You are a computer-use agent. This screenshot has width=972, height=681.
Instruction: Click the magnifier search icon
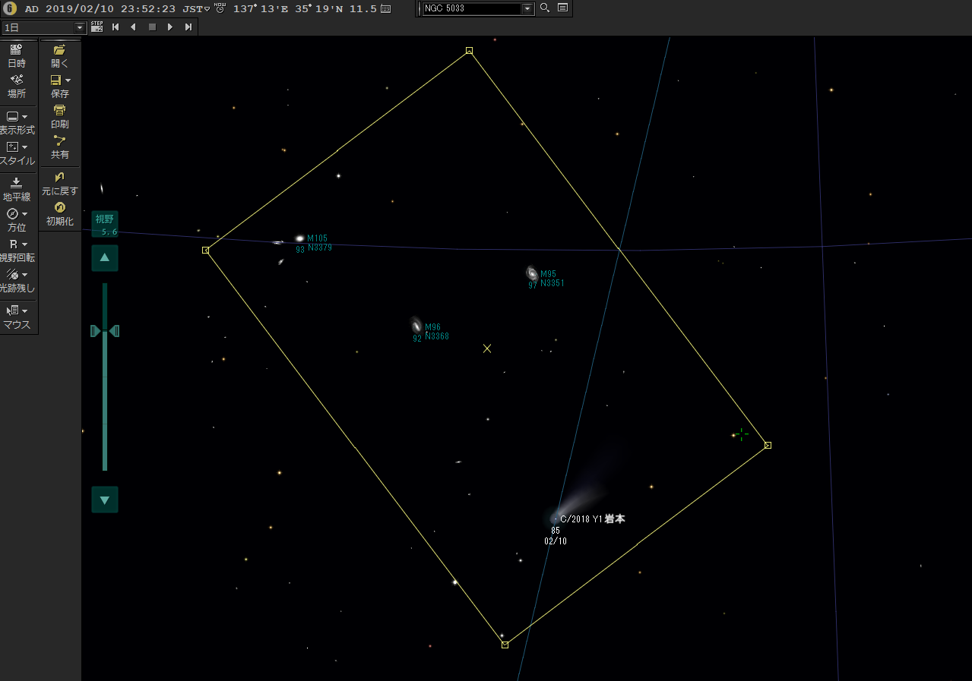pos(545,8)
